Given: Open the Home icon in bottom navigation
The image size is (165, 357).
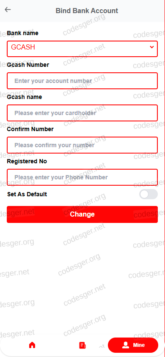Looking at the screenshot, I should [32, 345].
